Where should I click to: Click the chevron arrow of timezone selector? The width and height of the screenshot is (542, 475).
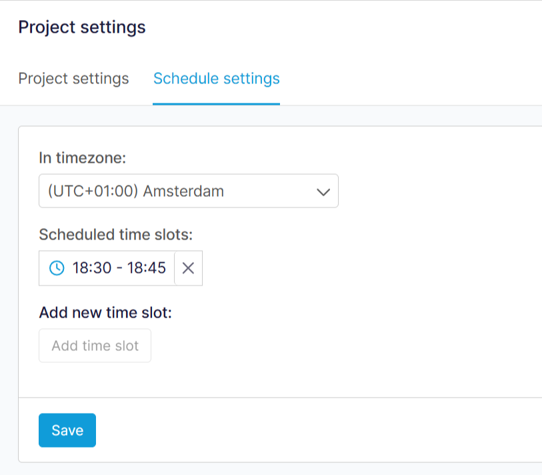(x=323, y=192)
